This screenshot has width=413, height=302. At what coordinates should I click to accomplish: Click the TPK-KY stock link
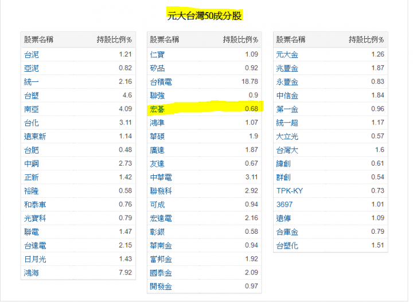[290, 191]
